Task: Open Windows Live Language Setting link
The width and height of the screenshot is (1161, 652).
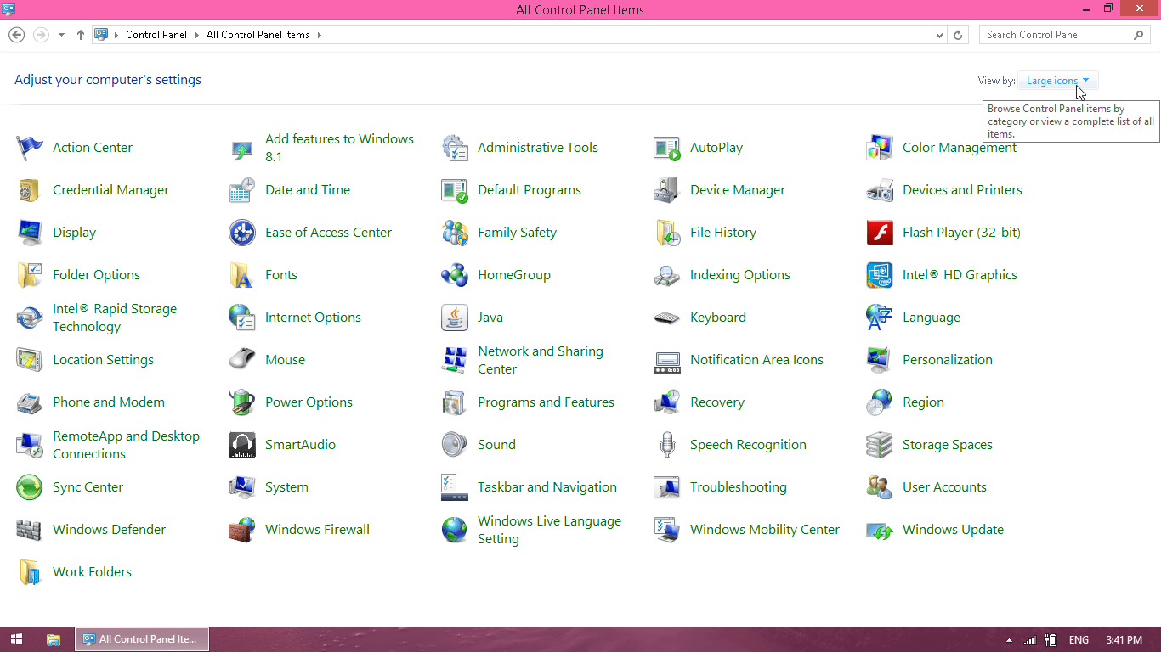Action: point(549,530)
